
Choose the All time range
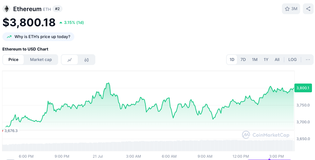click(277, 60)
